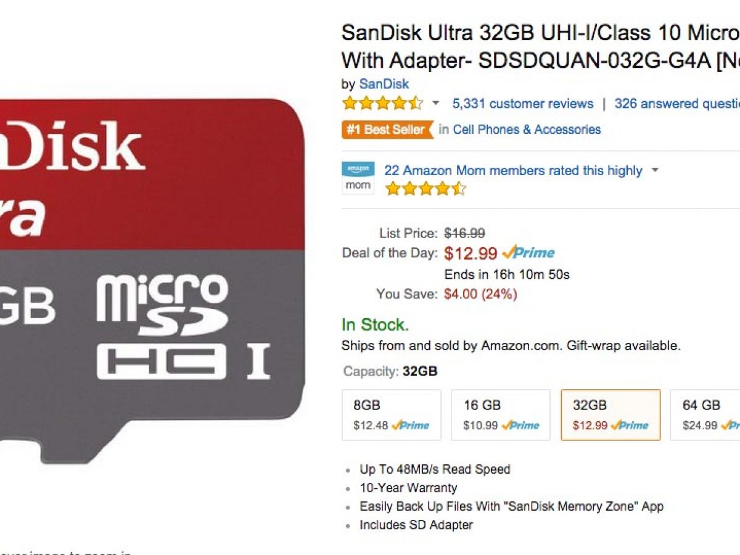Select the 8GB capacity option
Viewport: 740px width, 555px height.
tap(392, 414)
